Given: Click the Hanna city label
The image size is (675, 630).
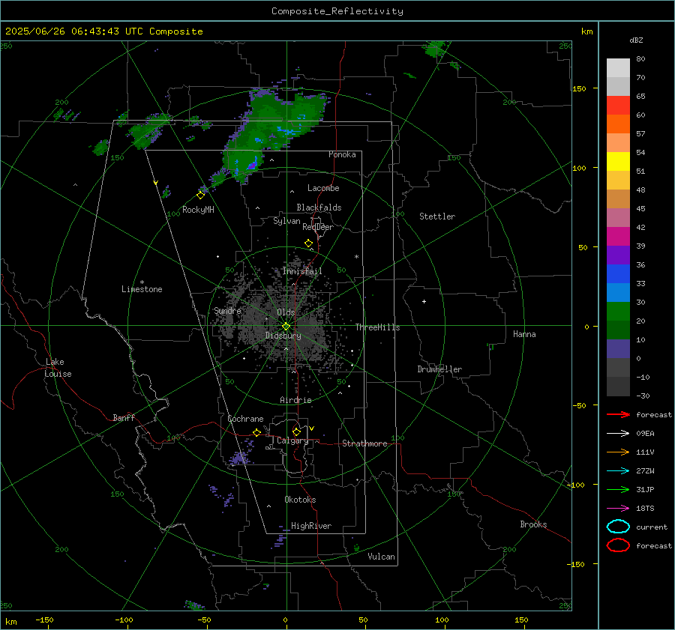Looking at the screenshot, I should (524, 334).
